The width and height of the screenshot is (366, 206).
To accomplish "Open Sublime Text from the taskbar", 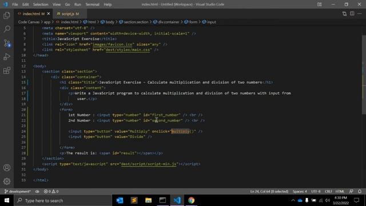I will click(x=134, y=200).
